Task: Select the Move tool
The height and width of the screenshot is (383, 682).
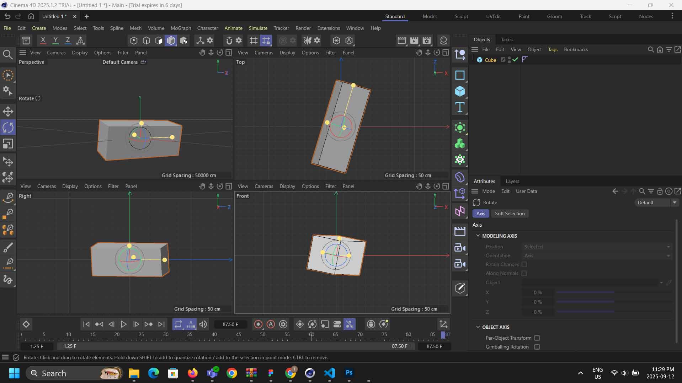Action: pyautogui.click(x=8, y=111)
